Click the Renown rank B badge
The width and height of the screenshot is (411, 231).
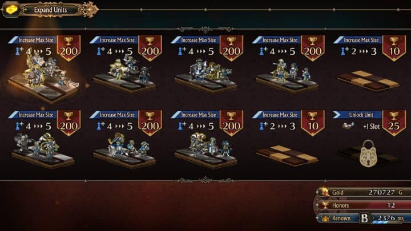point(365,218)
